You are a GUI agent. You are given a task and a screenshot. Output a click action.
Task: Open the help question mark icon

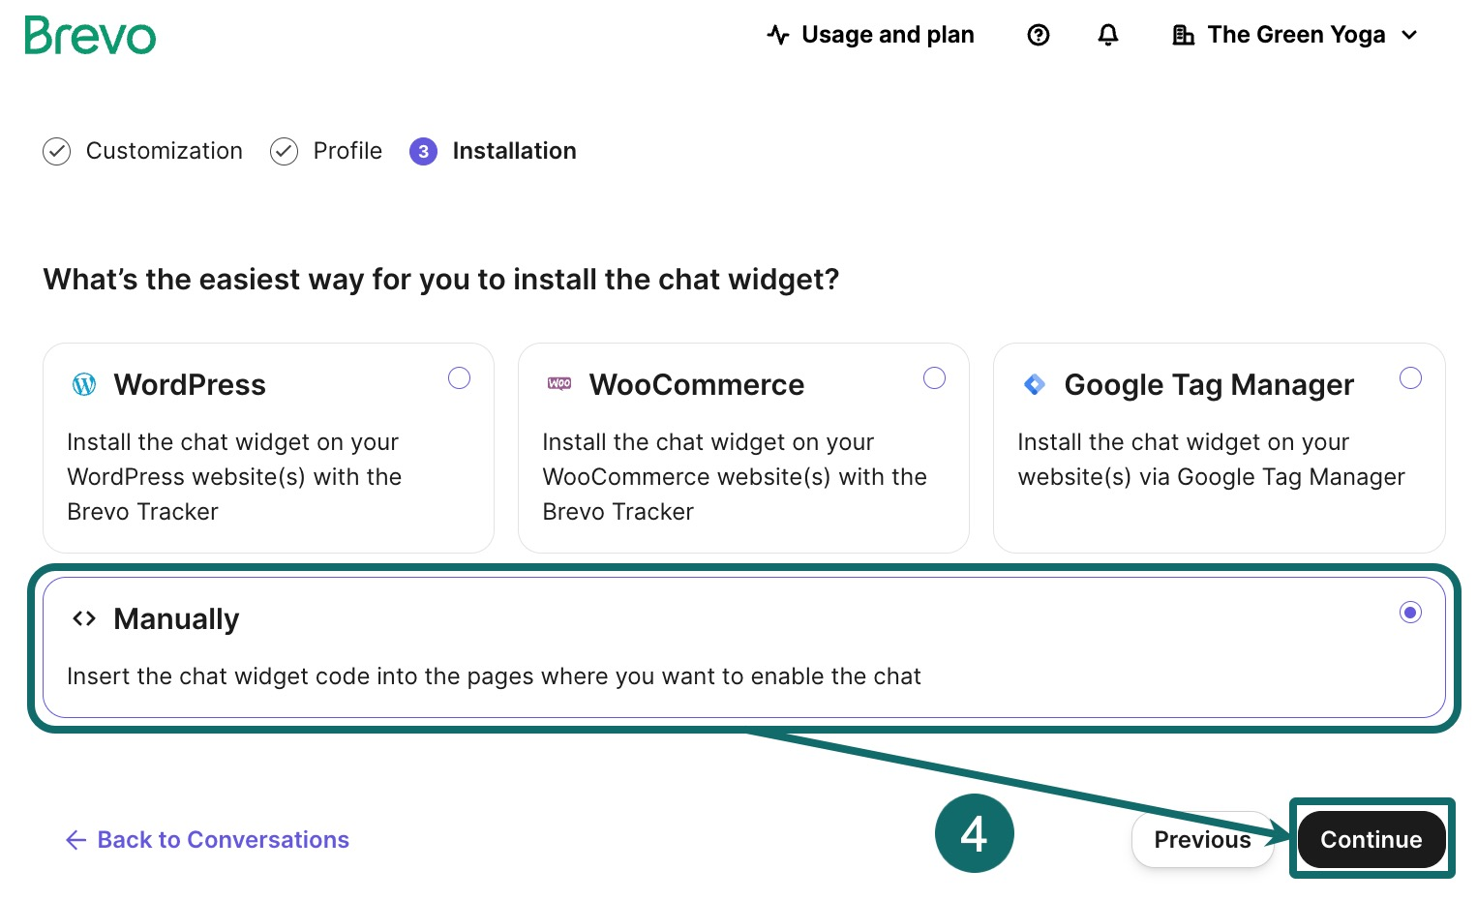(x=1039, y=35)
